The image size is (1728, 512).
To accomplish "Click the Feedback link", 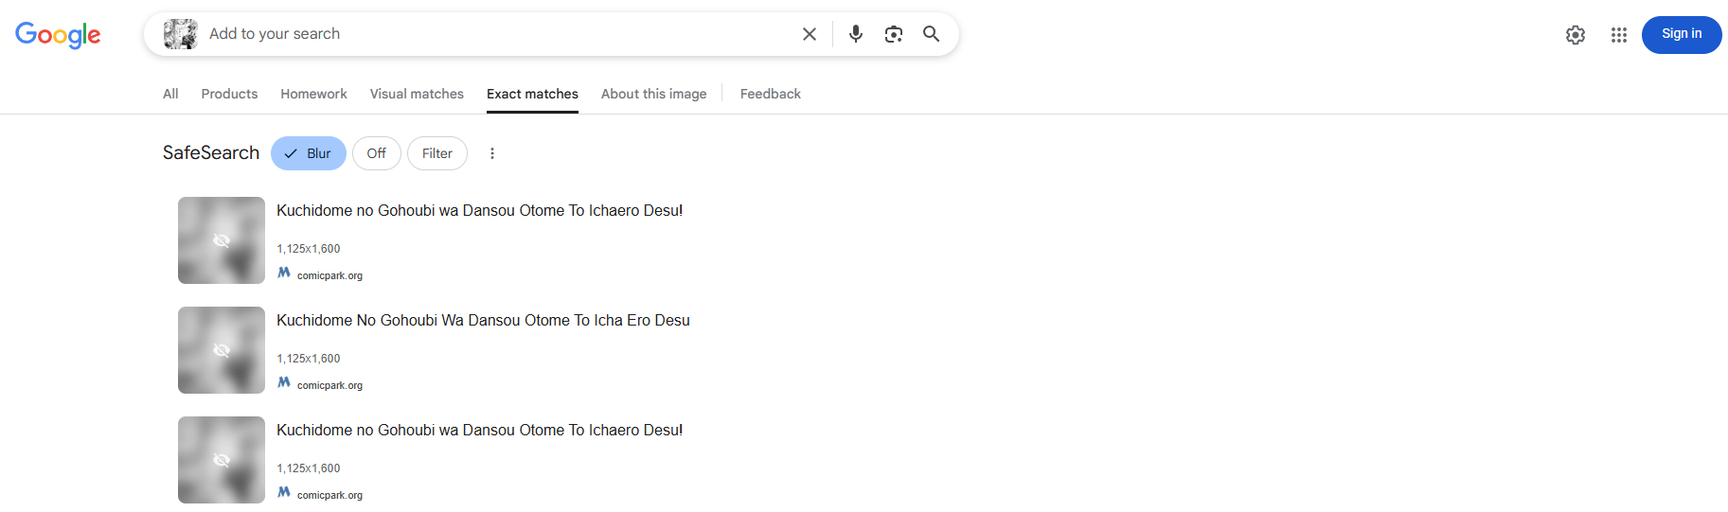I will point(770,94).
